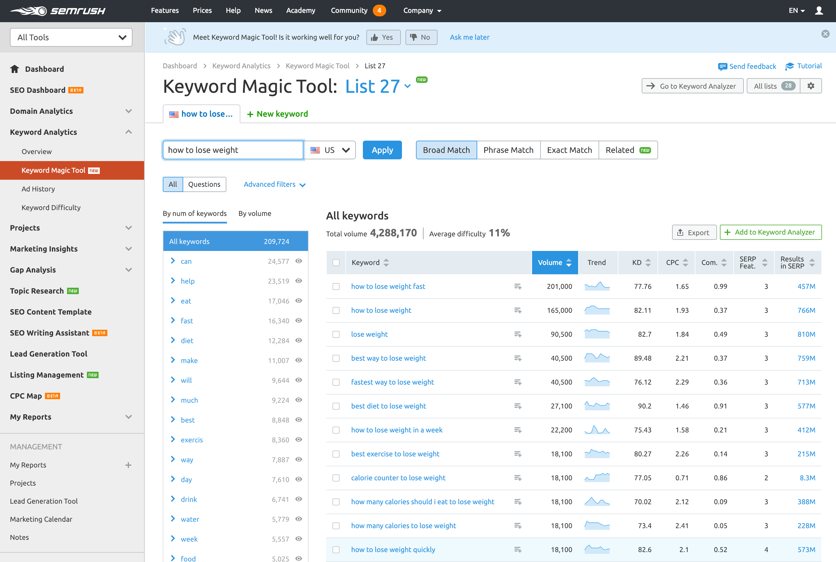Open the Tutorial graduation cap link
Image resolution: width=836 pixels, height=562 pixels.
tap(803, 66)
